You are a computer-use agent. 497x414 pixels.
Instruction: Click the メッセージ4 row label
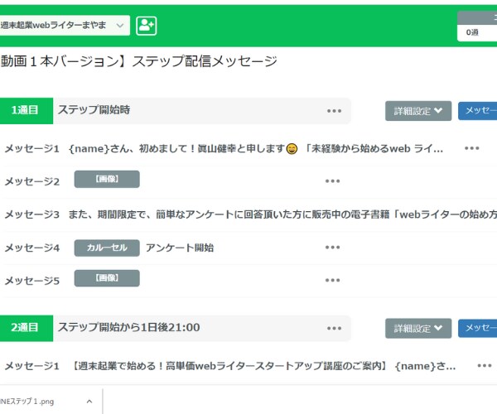[32, 248]
